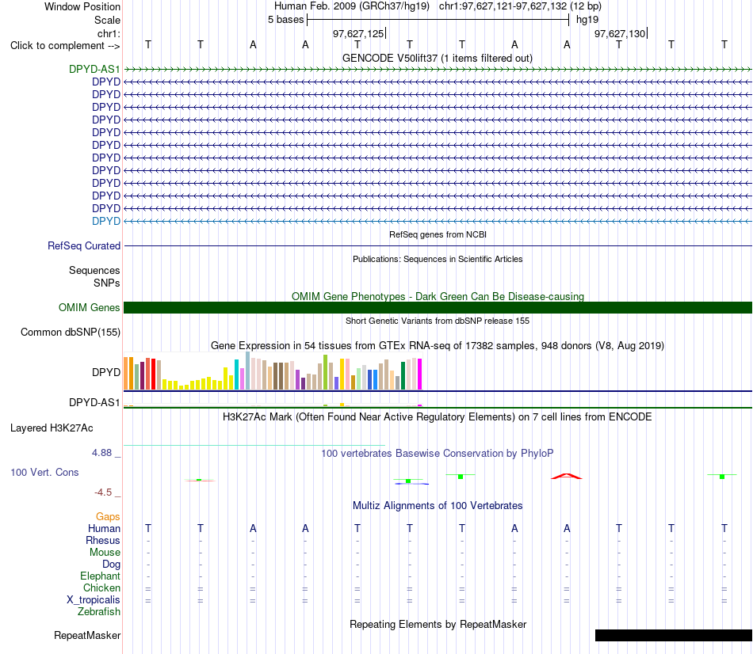Screen dimensions: 753x654
Task: Click the red PhyloP conservation peak
Action: click(566, 476)
